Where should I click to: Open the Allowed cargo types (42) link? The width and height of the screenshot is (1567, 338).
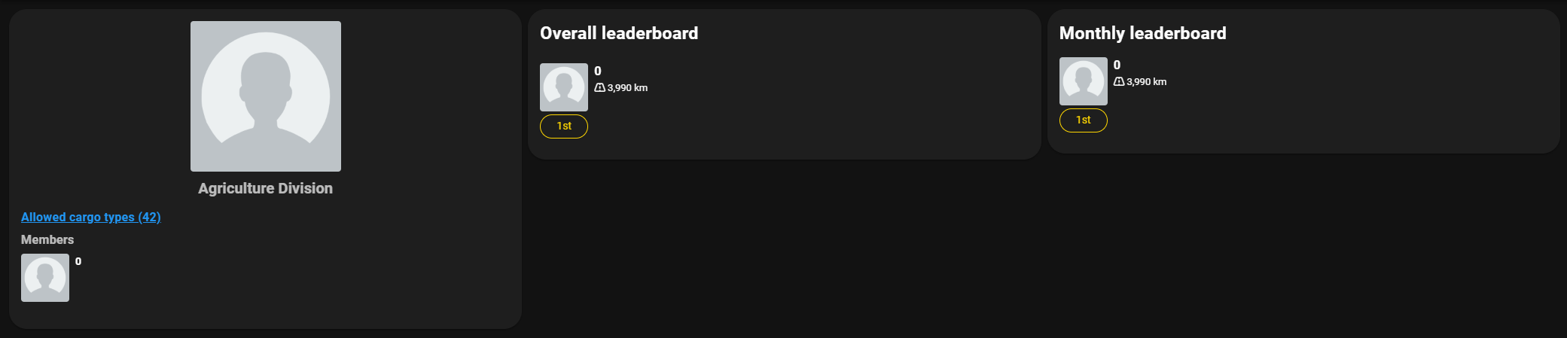91,217
